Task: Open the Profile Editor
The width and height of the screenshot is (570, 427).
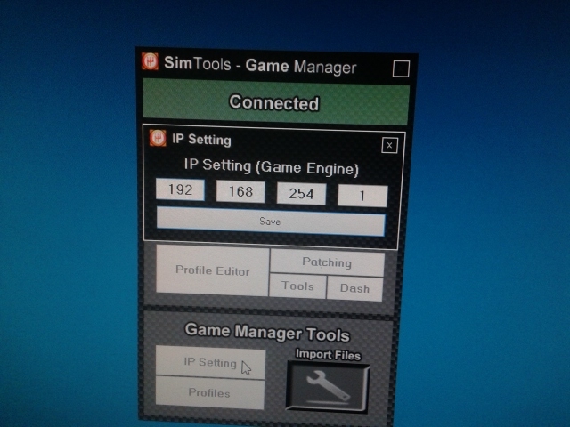Action: pos(212,270)
